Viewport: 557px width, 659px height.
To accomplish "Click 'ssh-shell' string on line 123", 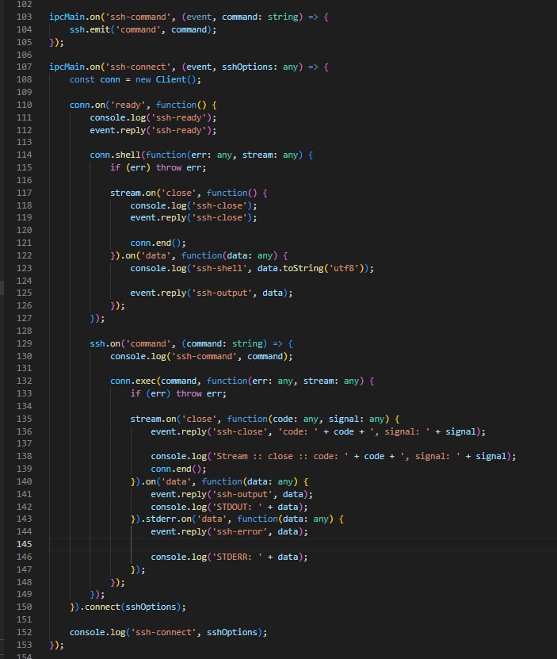I will [x=219, y=268].
